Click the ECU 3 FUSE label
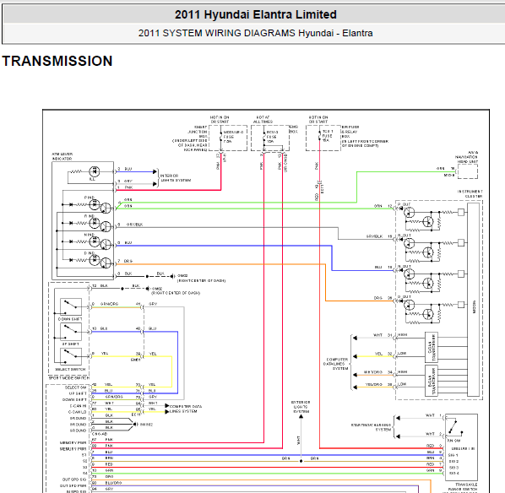This screenshot has width=505, height=493. pos(273,137)
